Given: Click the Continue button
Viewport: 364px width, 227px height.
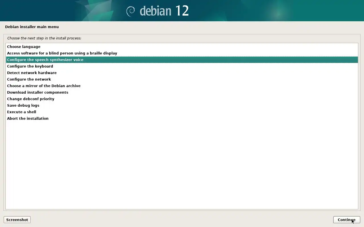Looking at the screenshot, I should point(346,220).
